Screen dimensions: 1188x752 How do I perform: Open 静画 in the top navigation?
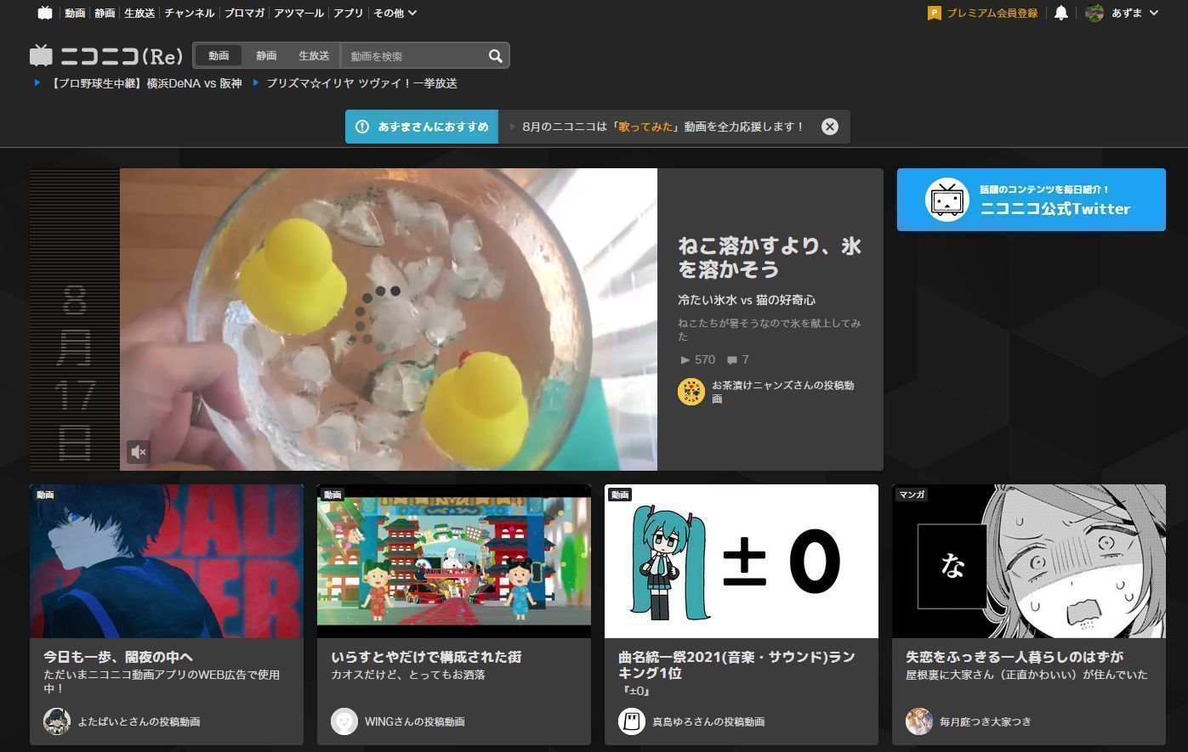click(105, 13)
